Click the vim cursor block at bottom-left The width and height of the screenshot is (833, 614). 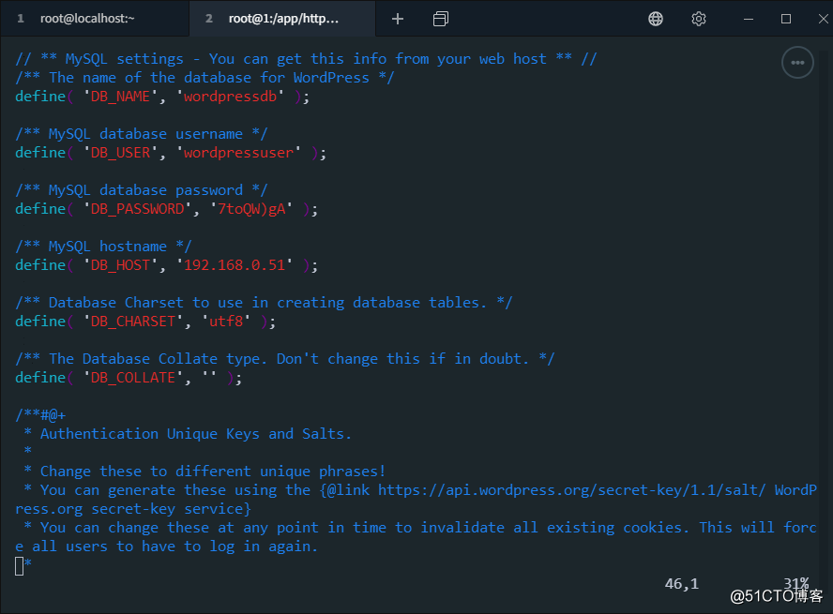coord(20,564)
